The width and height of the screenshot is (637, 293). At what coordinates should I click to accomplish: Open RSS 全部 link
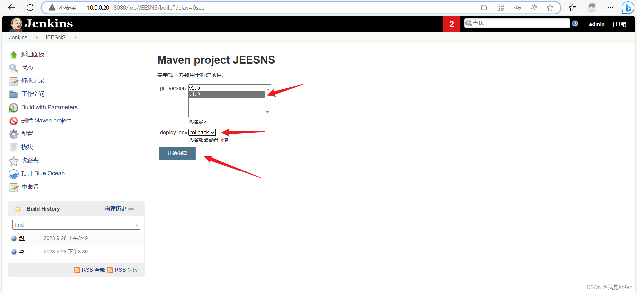tap(94, 270)
